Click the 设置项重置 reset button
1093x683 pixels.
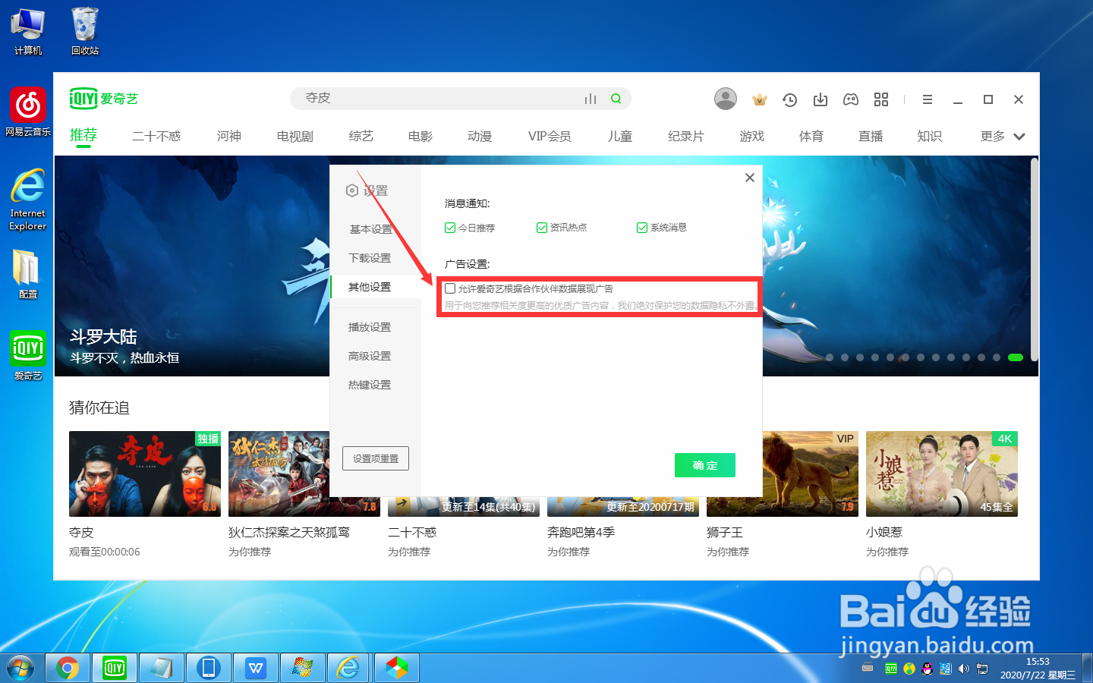(375, 458)
